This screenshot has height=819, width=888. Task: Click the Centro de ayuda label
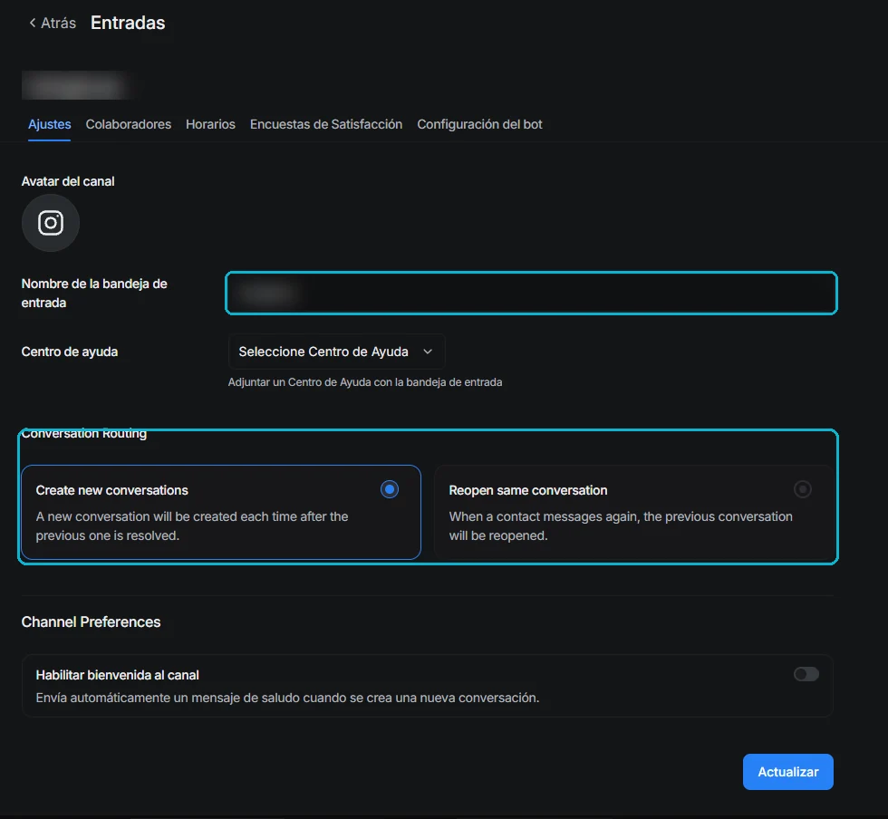click(x=70, y=352)
